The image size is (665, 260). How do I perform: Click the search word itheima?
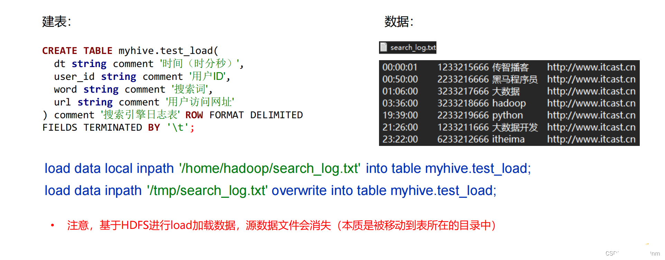tap(508, 139)
